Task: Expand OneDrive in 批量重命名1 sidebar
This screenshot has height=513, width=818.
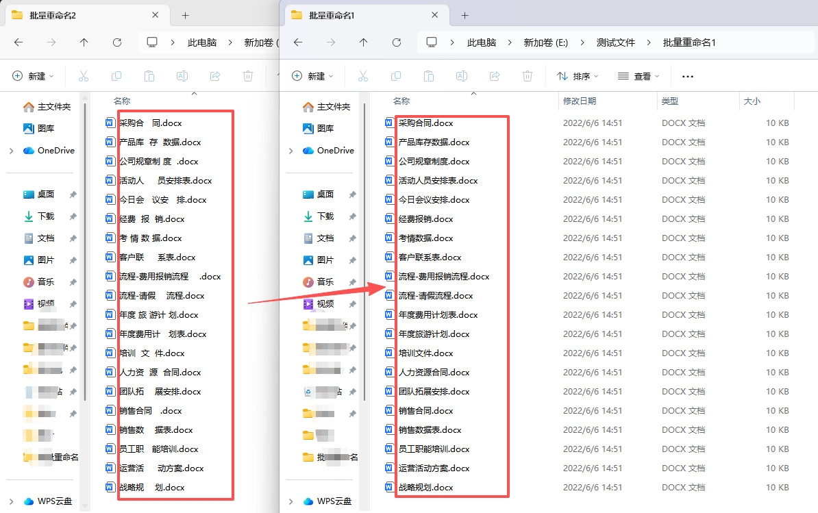Action: 290,151
